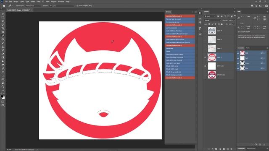
Task: Select the Zoom tool
Action: [3, 87]
